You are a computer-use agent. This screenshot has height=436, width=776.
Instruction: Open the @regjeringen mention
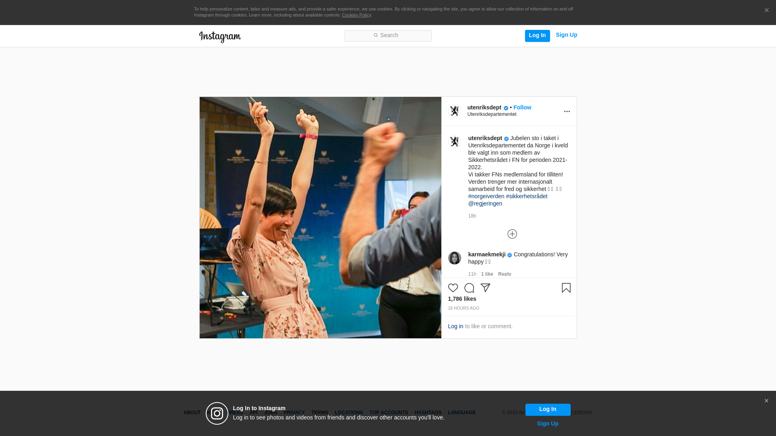[485, 203]
